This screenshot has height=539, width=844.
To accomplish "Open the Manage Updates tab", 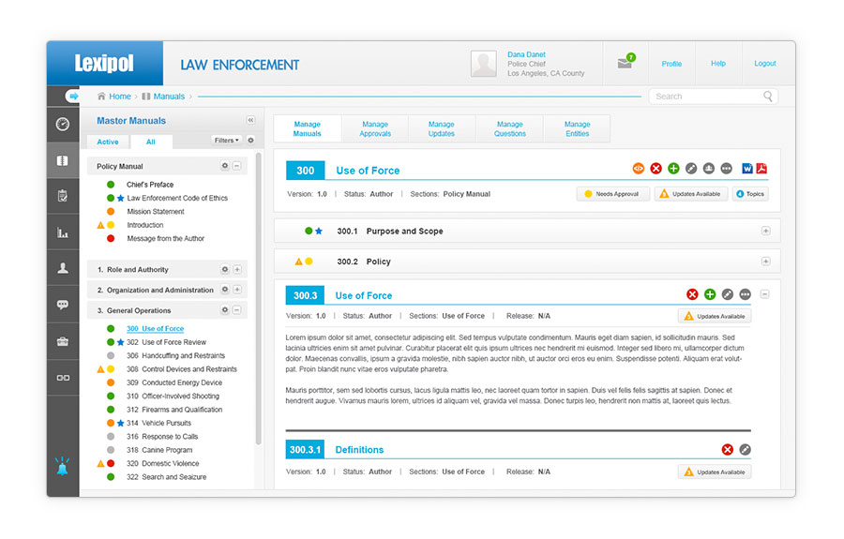I will pyautogui.click(x=442, y=128).
